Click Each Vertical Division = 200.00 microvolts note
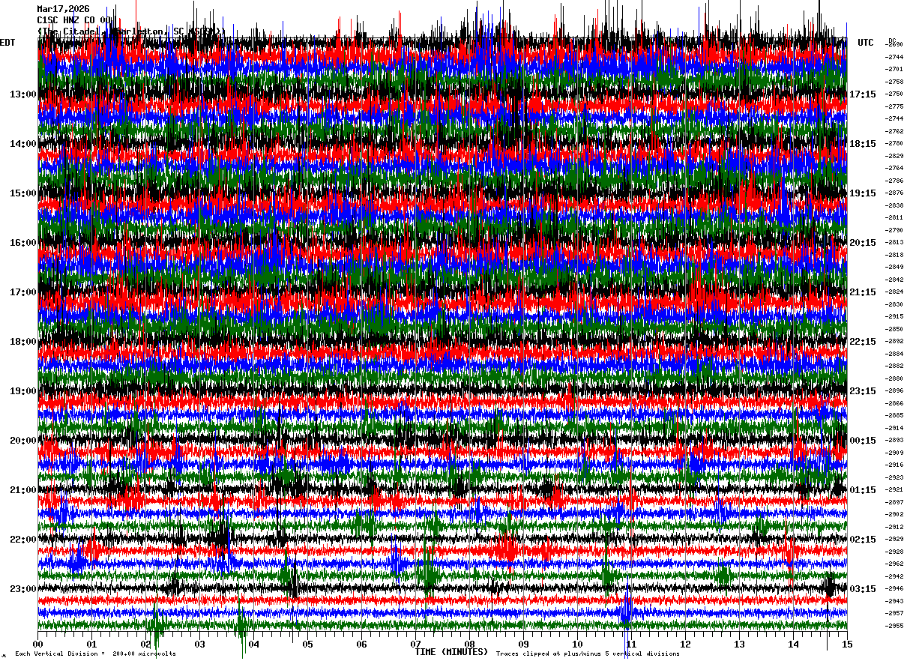The width and height of the screenshot is (907, 664). pyautogui.click(x=95, y=654)
